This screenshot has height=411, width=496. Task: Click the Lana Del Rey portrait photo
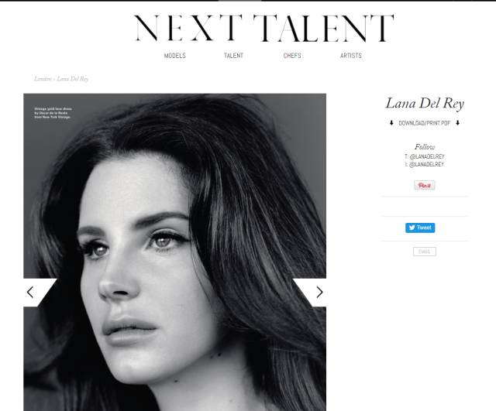(x=175, y=252)
